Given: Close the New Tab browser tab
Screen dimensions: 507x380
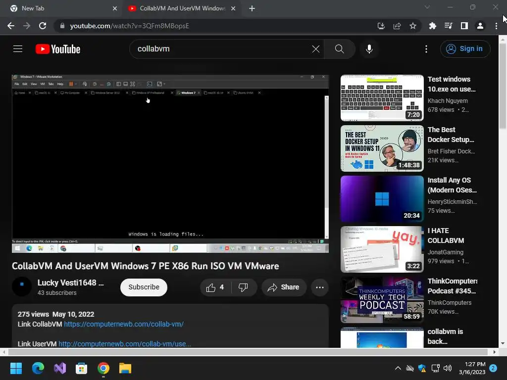Looking at the screenshot, I should point(115,8).
